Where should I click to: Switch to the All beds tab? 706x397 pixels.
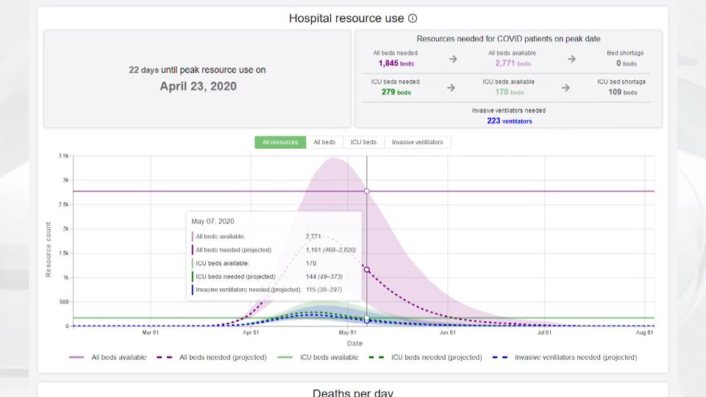[324, 142]
